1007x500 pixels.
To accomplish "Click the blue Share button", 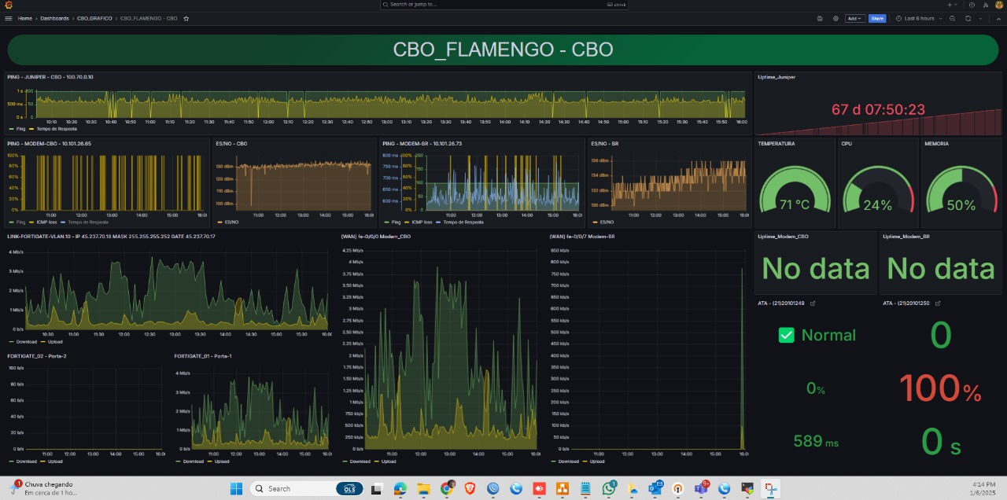I will (877, 18).
